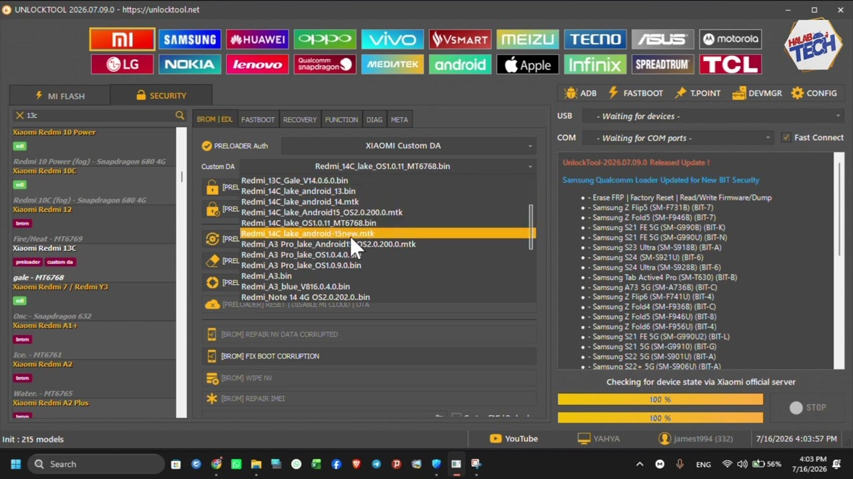Open the FUNCTION tab
This screenshot has width=853, height=479.
(x=341, y=120)
